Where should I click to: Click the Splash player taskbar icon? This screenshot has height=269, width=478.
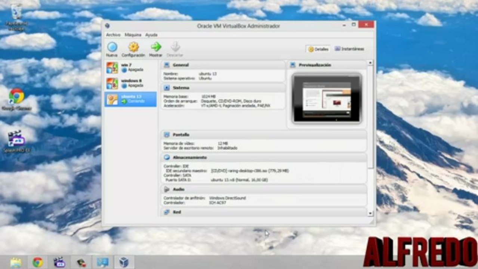[x=59, y=262]
